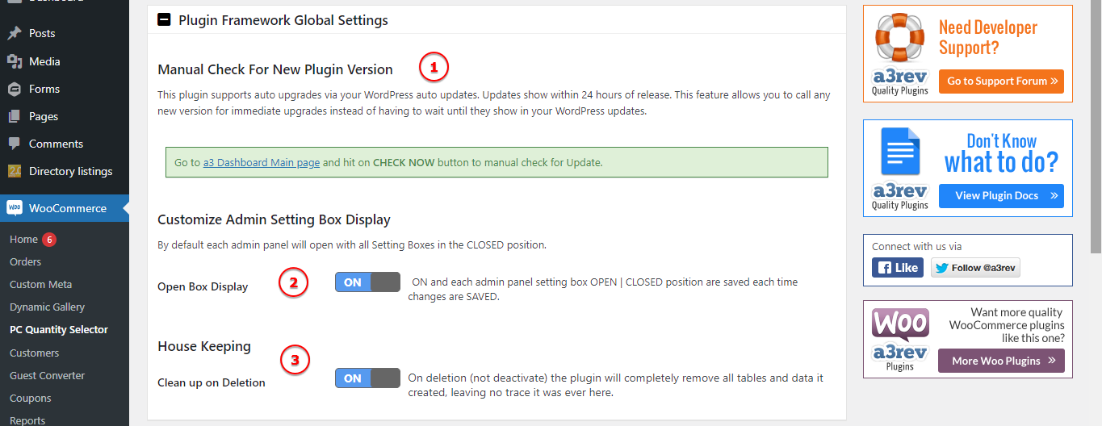
Task: Click the Posts pushpin icon in sidebar
Action: click(x=14, y=34)
